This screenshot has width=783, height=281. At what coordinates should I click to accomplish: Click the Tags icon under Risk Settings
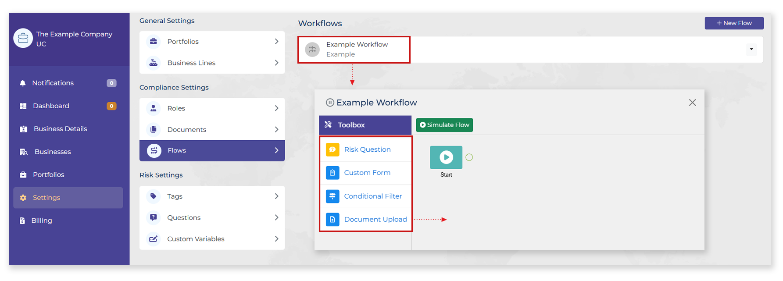(154, 196)
